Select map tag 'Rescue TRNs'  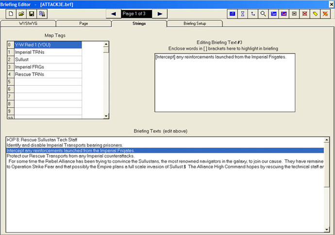[48, 75]
